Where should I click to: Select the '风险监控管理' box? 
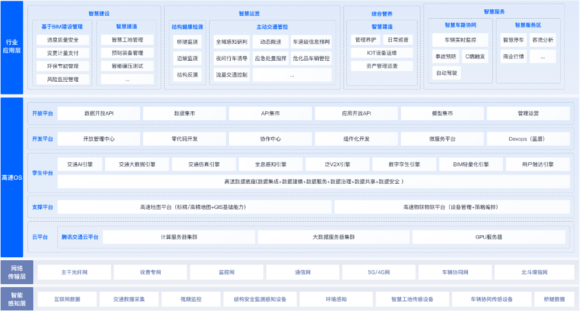[62, 79]
